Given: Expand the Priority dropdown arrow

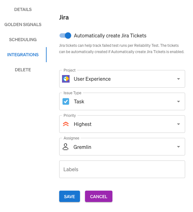Looking at the screenshot, I should click(179, 124).
